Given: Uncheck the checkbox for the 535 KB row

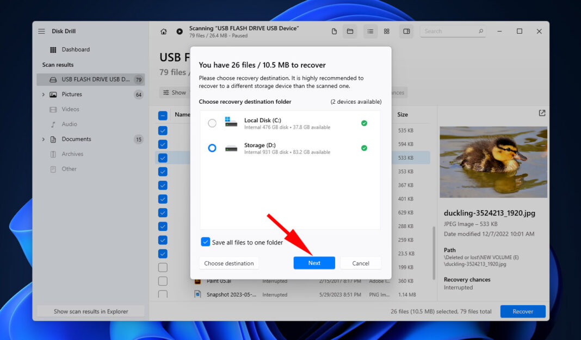Looking at the screenshot, I should click(x=163, y=130).
